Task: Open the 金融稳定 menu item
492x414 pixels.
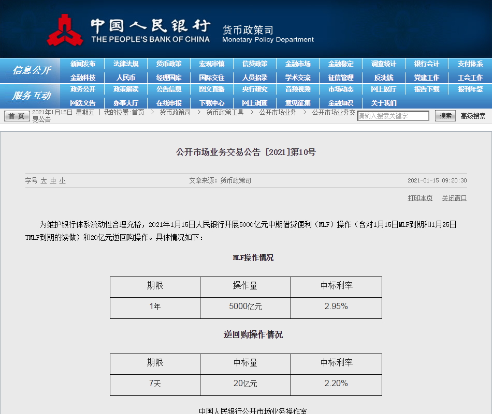Action: click(341, 64)
